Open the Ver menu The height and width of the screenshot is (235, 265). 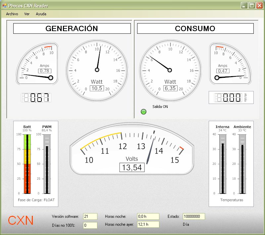coord(27,14)
